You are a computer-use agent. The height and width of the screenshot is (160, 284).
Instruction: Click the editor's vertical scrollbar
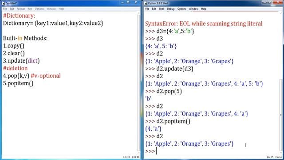[138, 83]
